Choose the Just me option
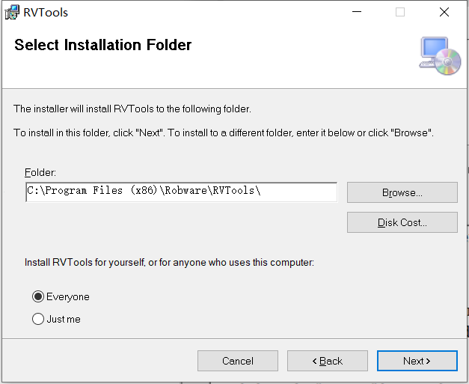The width and height of the screenshot is (469, 384). [x=38, y=319]
